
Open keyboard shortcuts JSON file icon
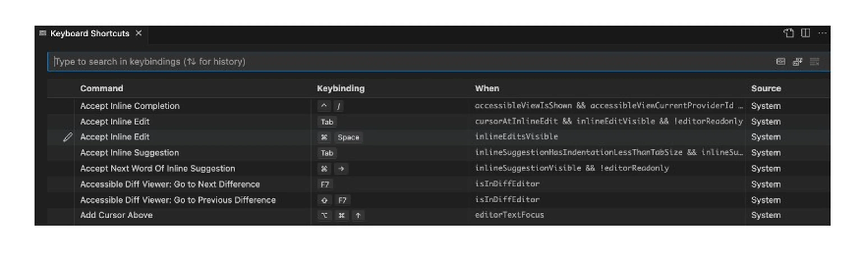(x=789, y=33)
